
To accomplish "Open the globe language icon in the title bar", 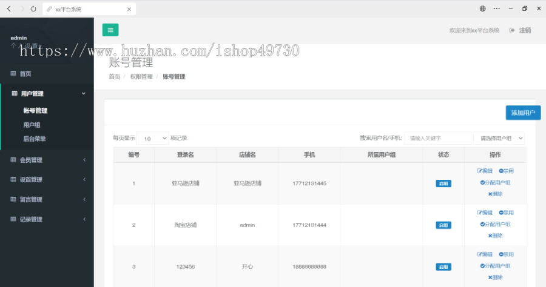I will pos(483,8).
